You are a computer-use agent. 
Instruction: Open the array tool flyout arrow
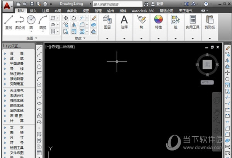pos(87,31)
